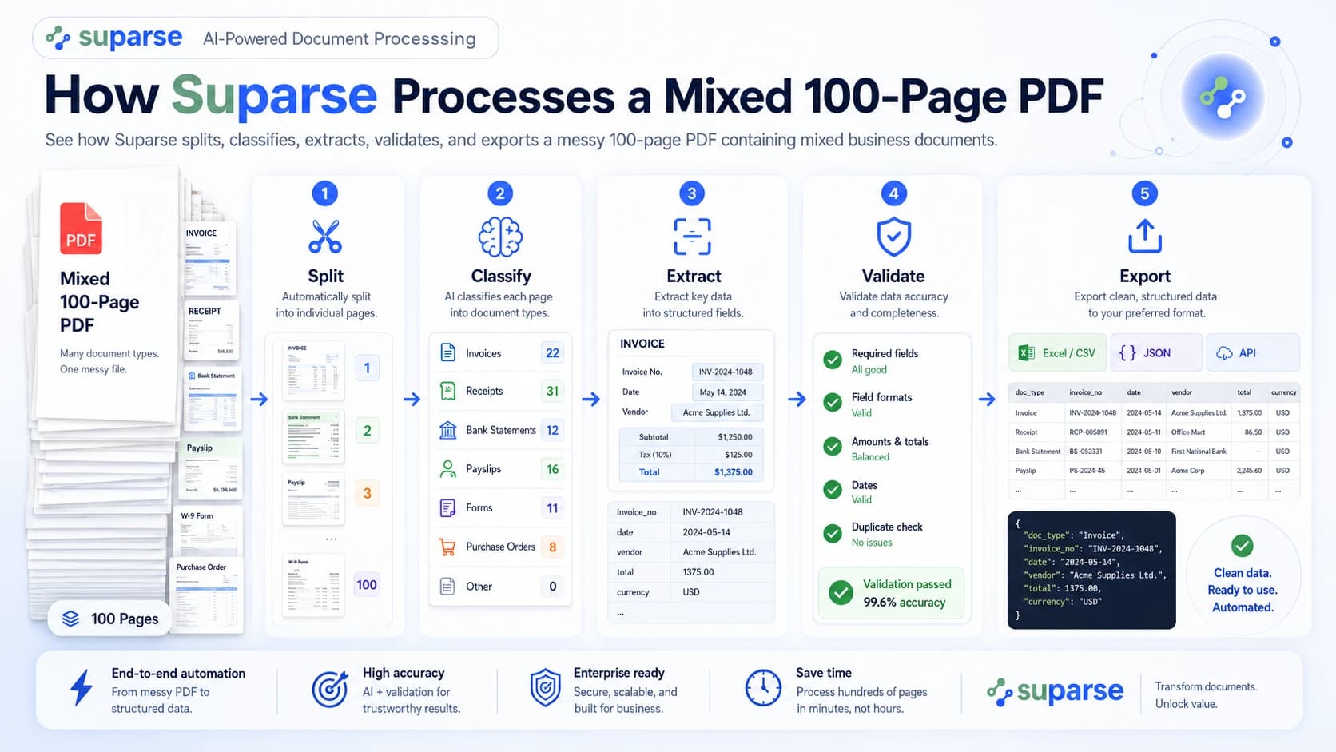The width and height of the screenshot is (1336, 752).
Task: Click the Duplicate check green checkmark
Action: coord(833,533)
